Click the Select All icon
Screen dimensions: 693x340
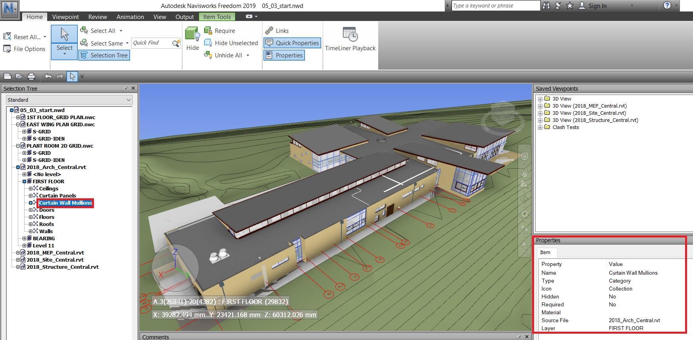click(x=84, y=30)
